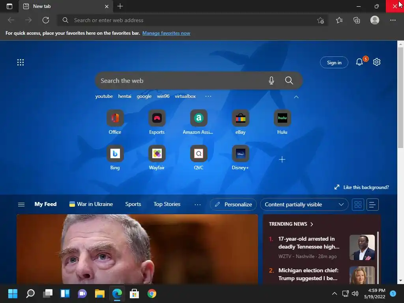Image resolution: width=404 pixels, height=303 pixels.
Task: Open the Collections icon
Action: click(357, 20)
